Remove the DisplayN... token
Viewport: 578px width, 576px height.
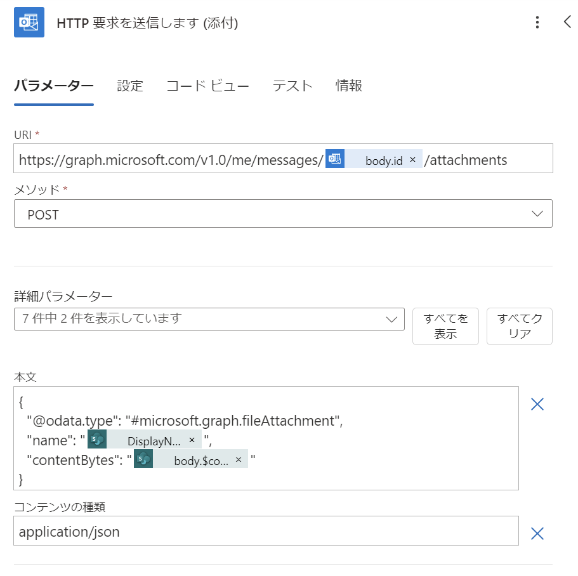tap(192, 440)
